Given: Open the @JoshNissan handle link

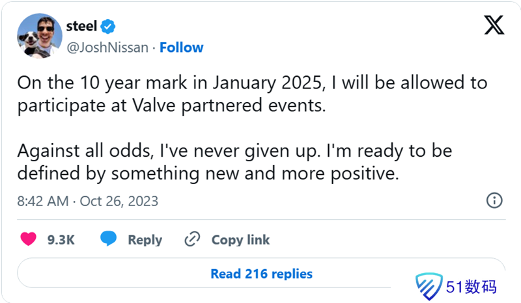Looking at the screenshot, I should (x=107, y=47).
